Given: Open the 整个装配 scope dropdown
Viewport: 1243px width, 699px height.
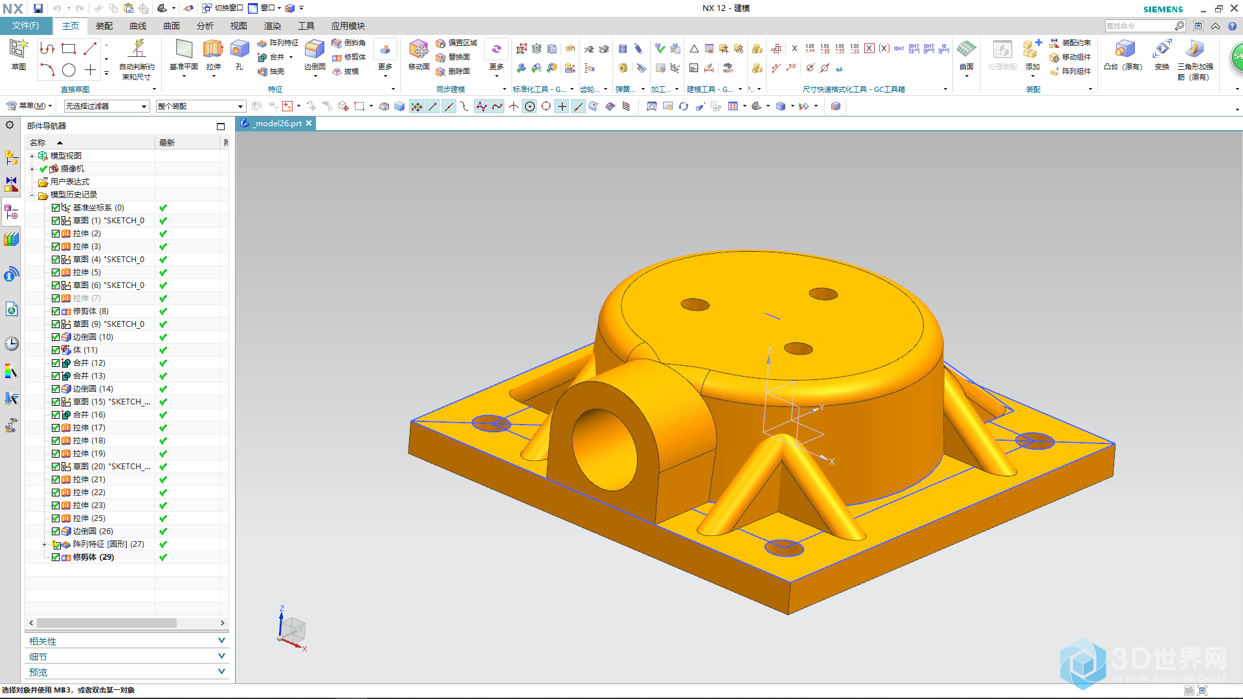Looking at the screenshot, I should pos(201,106).
